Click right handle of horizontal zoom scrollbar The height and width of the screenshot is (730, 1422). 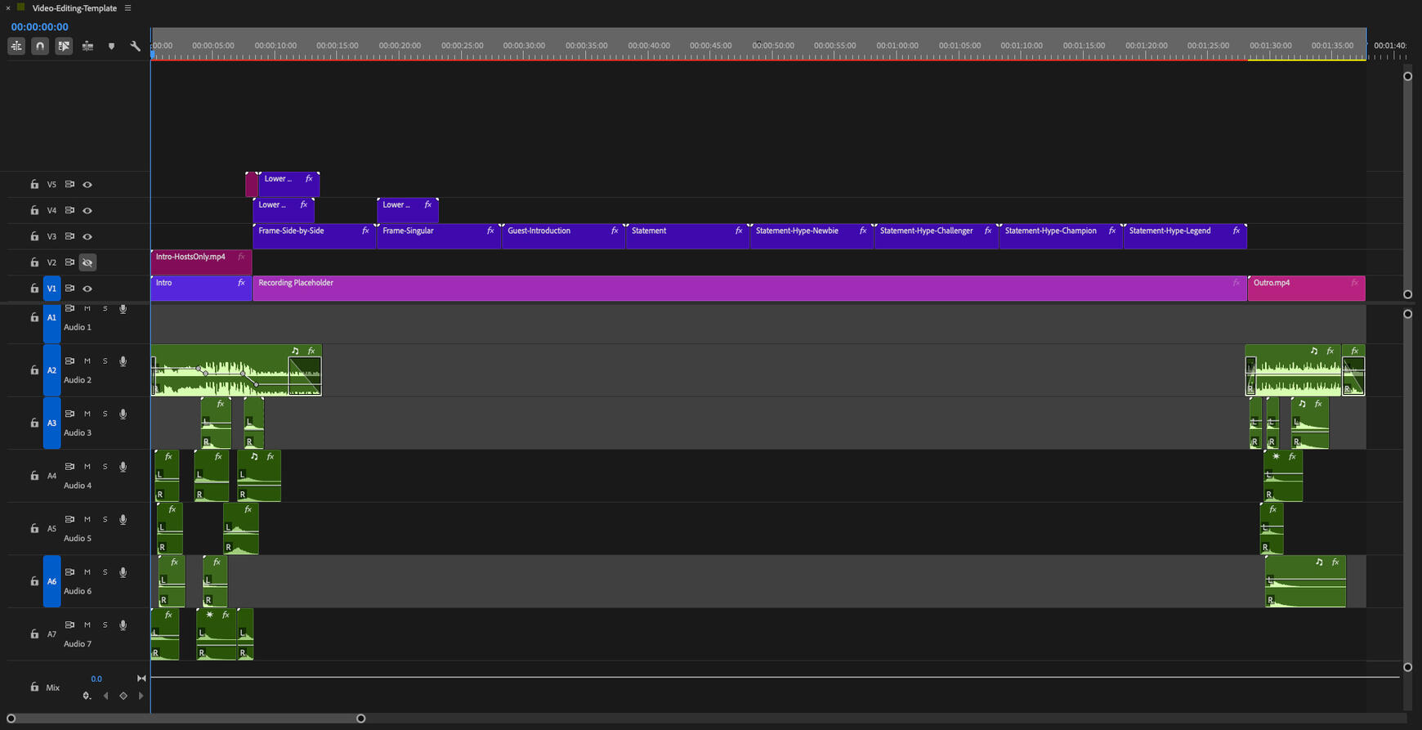pos(360,719)
